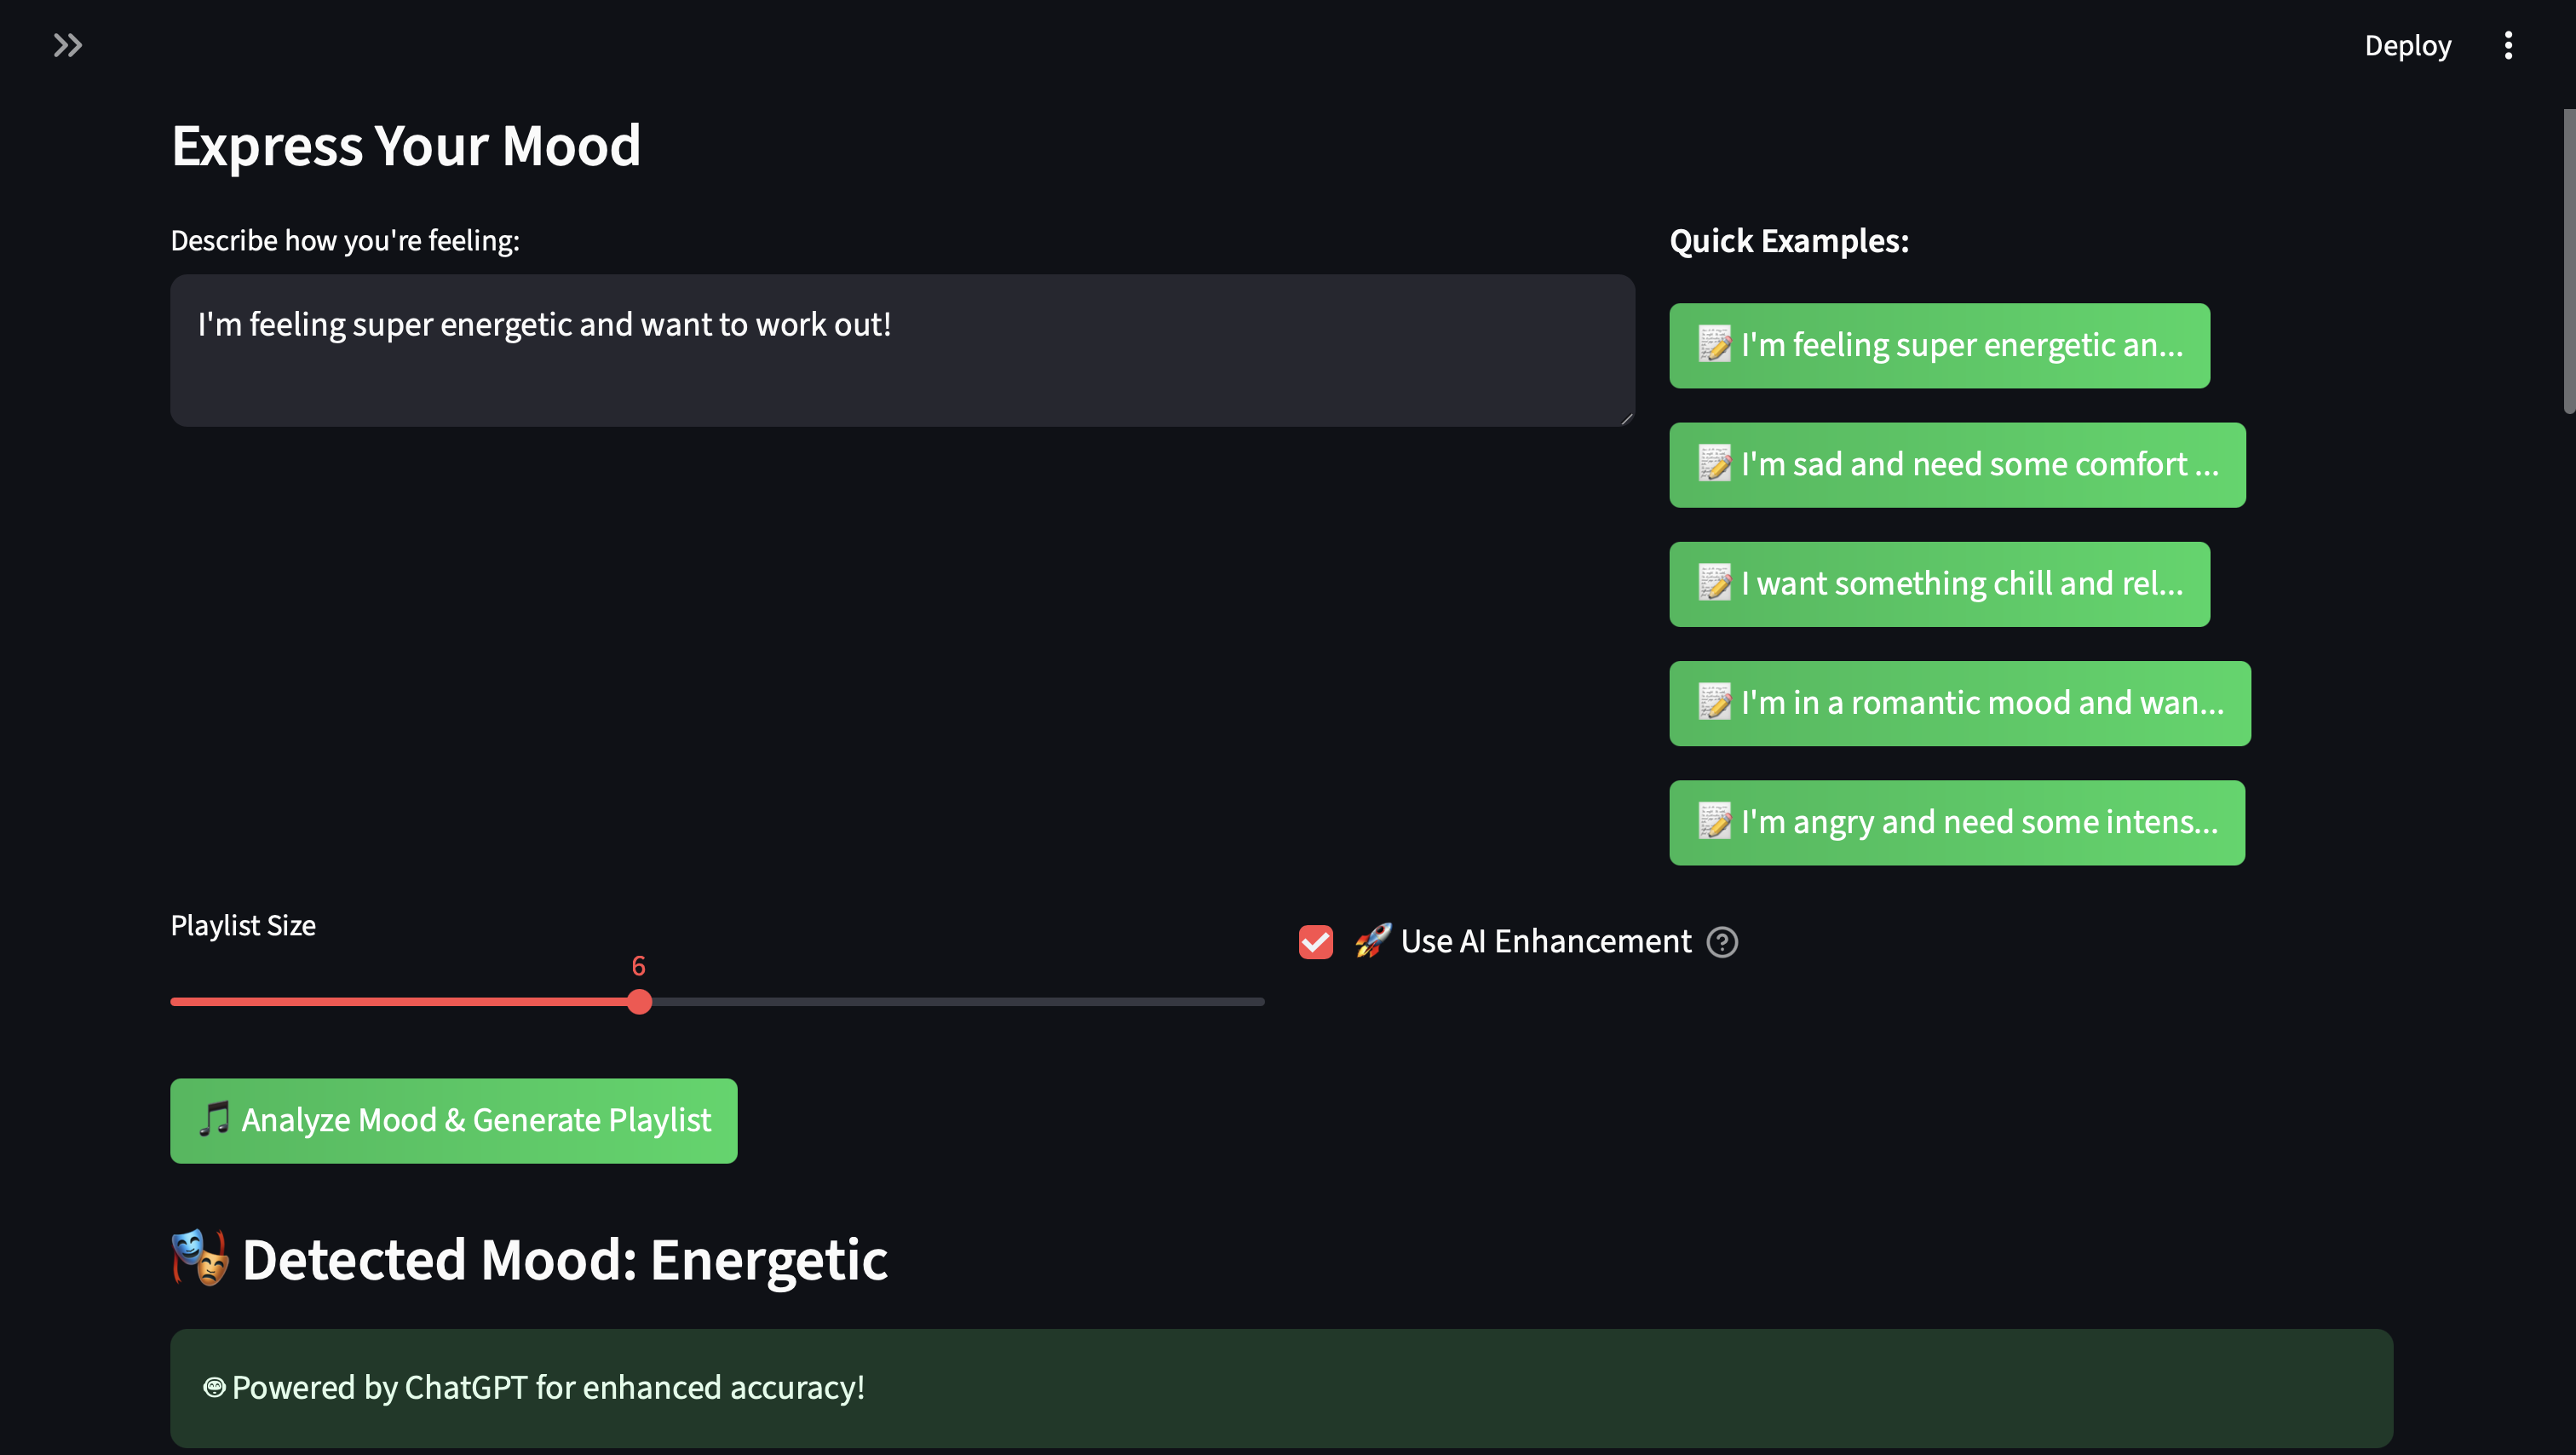Select the 'I'm in a romantic mood' example
2576x1455 pixels.
(x=1959, y=703)
